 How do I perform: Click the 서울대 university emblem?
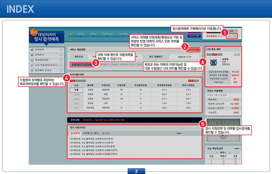213,63
